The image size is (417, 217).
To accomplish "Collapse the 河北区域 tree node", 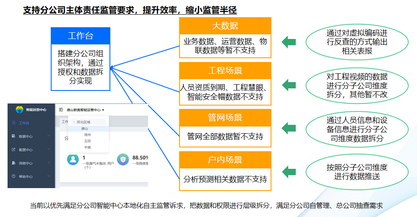I will click(x=74, y=122).
